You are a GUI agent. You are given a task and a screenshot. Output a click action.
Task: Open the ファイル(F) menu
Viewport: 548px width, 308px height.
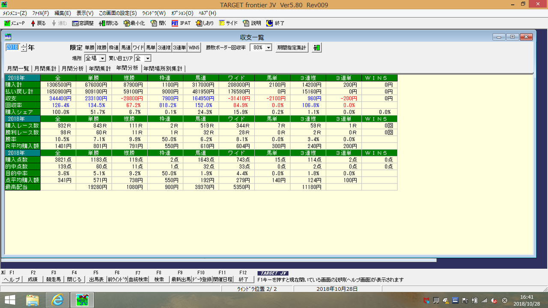[x=41, y=13]
